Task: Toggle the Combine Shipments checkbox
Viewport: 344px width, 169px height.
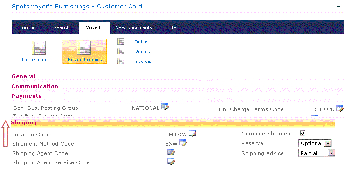Action: (x=303, y=133)
